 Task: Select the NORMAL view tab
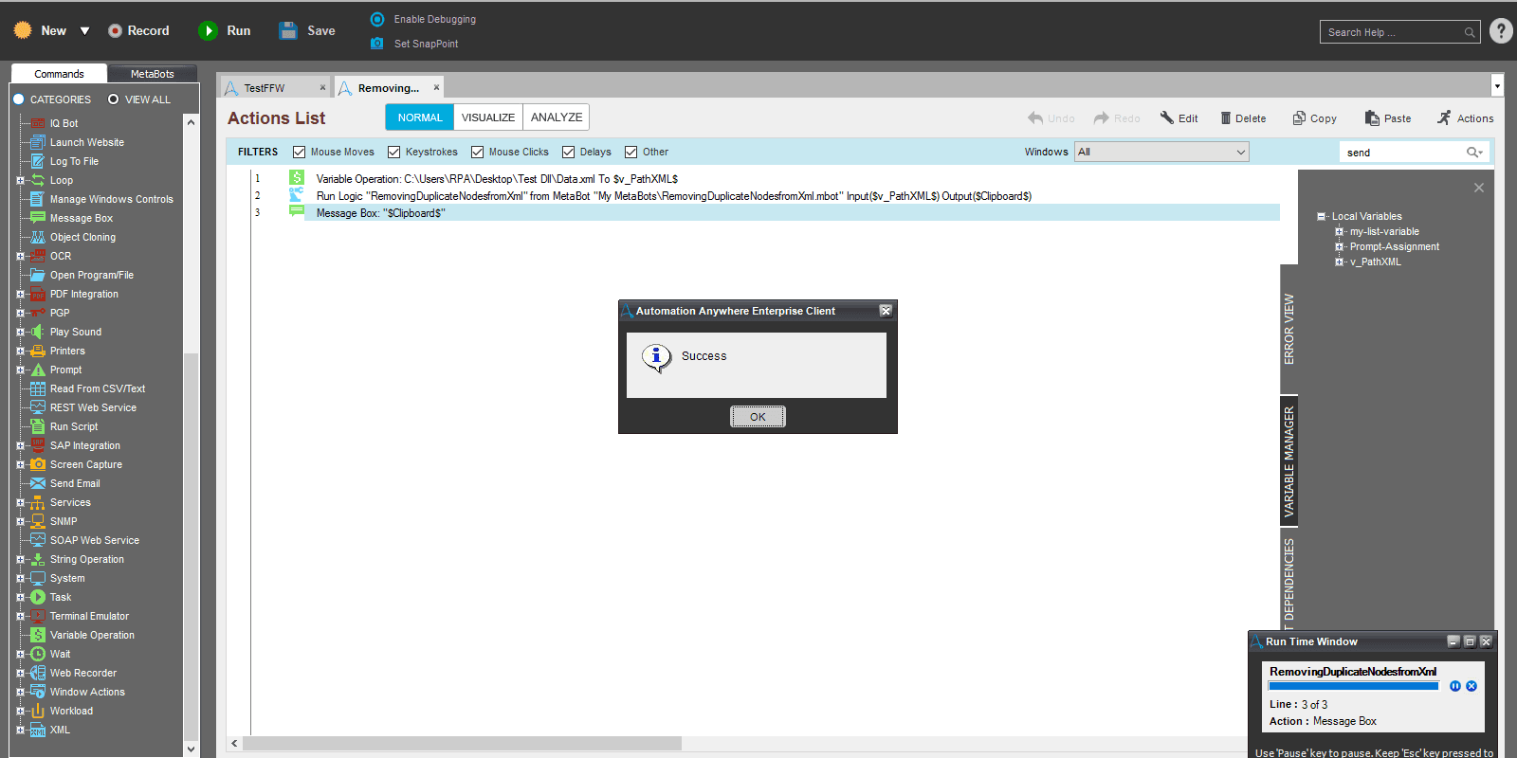point(420,117)
